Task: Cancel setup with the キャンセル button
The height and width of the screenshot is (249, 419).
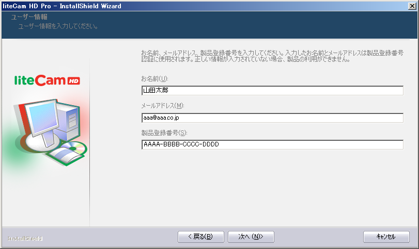Action: click(386, 237)
